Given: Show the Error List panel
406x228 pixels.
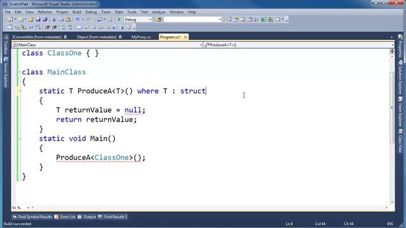Looking at the screenshot, I should click(x=65, y=217).
